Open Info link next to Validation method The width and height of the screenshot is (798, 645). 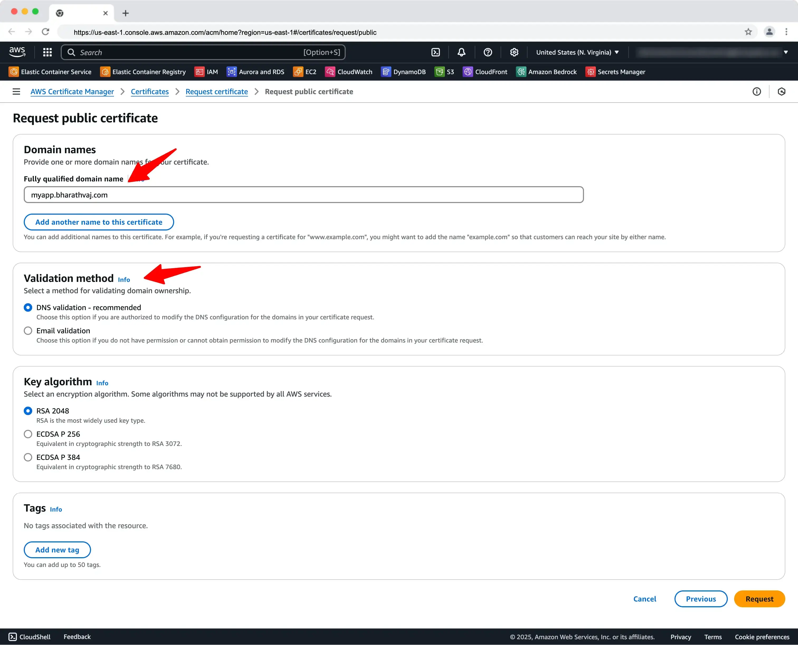point(124,280)
